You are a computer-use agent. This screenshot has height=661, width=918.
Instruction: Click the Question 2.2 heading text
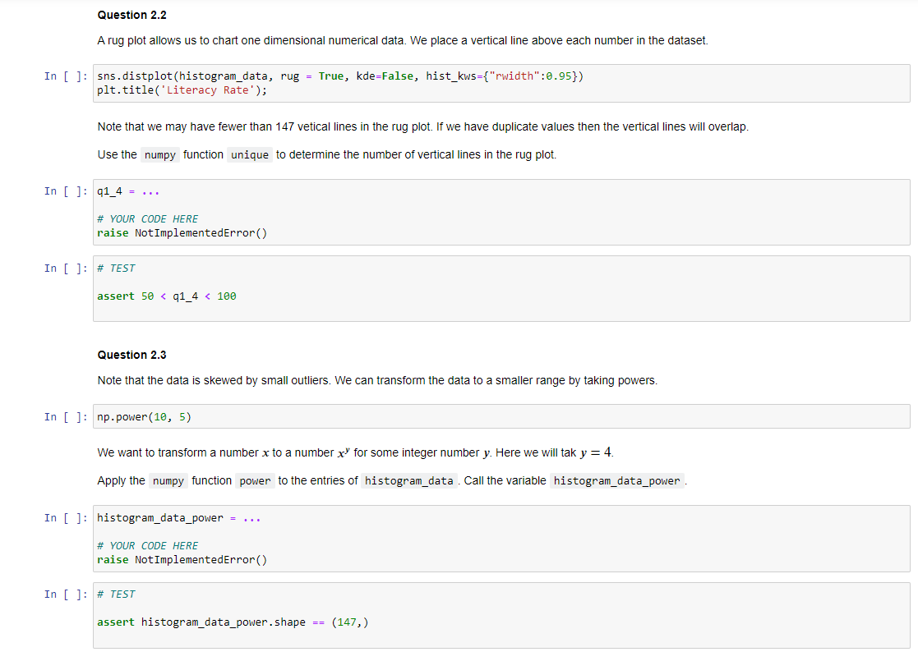click(131, 15)
